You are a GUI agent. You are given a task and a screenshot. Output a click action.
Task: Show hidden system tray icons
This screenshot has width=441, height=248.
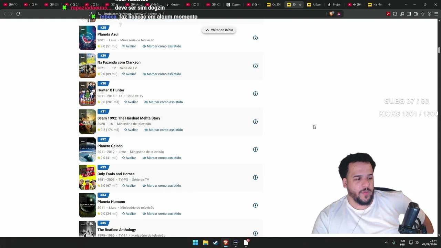(x=386, y=242)
